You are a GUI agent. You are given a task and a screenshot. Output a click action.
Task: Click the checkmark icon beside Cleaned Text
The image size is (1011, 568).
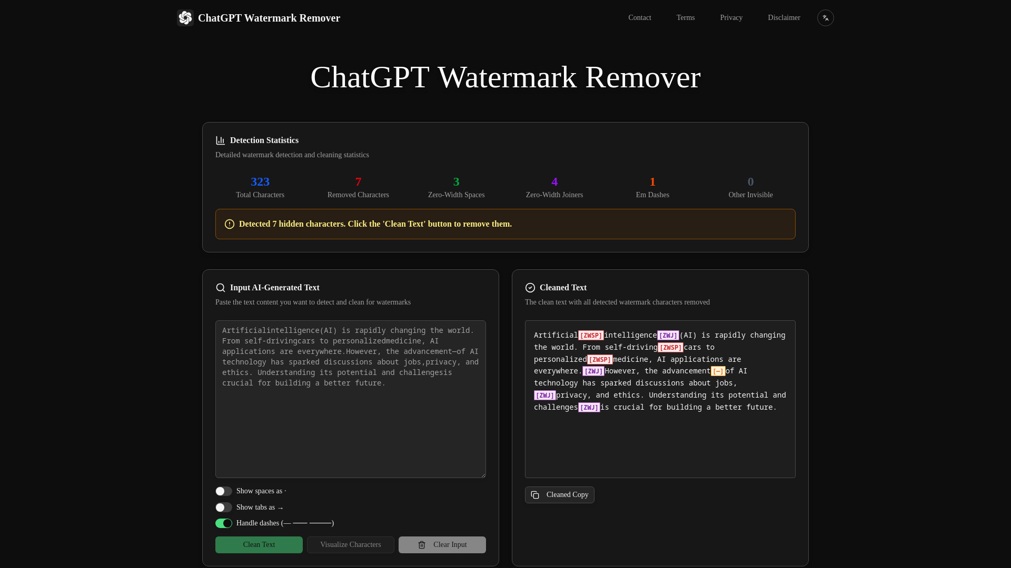530,288
